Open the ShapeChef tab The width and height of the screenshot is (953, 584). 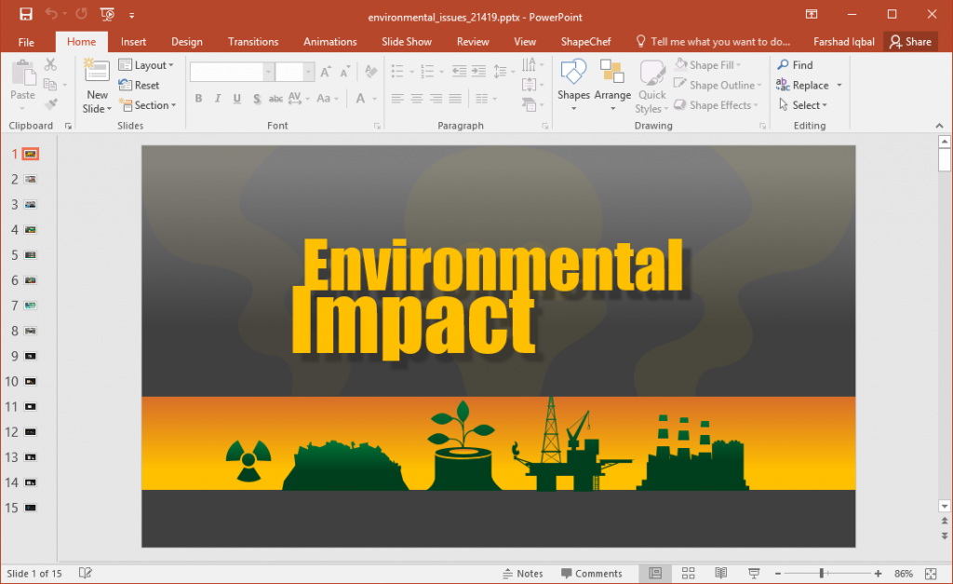(585, 41)
